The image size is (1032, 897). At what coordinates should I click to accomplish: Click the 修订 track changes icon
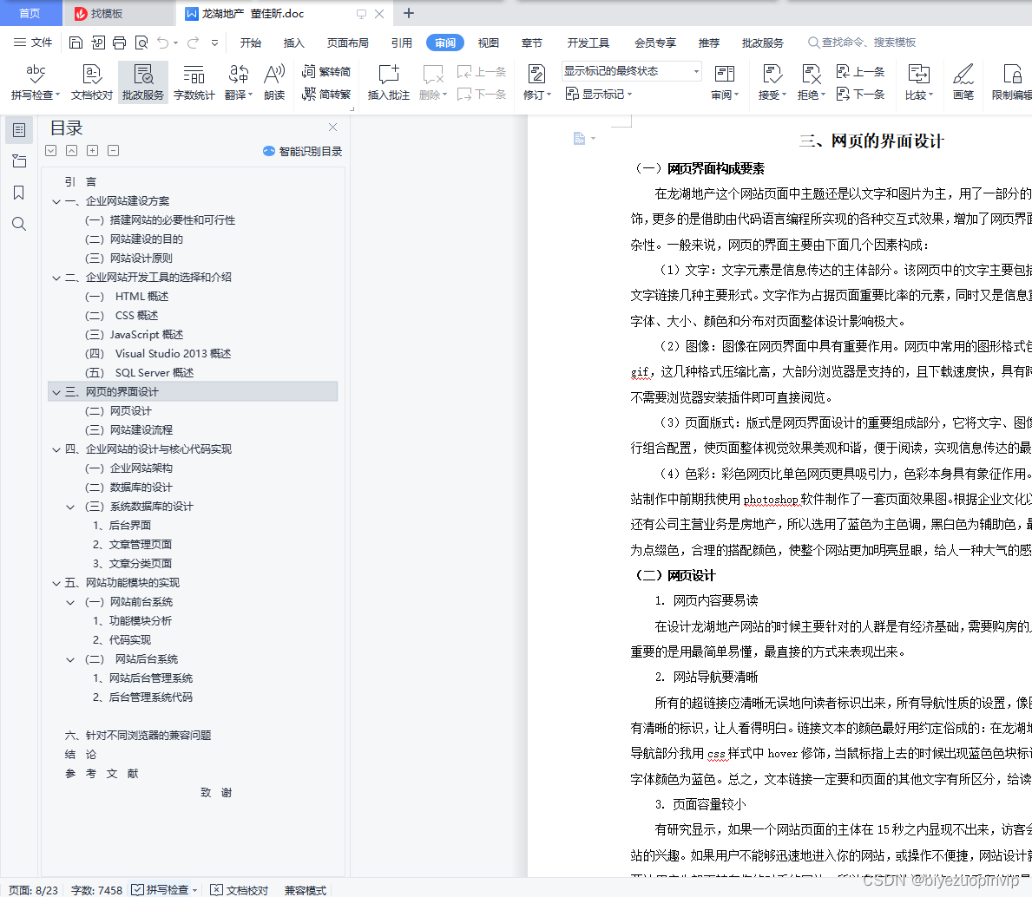(x=536, y=82)
